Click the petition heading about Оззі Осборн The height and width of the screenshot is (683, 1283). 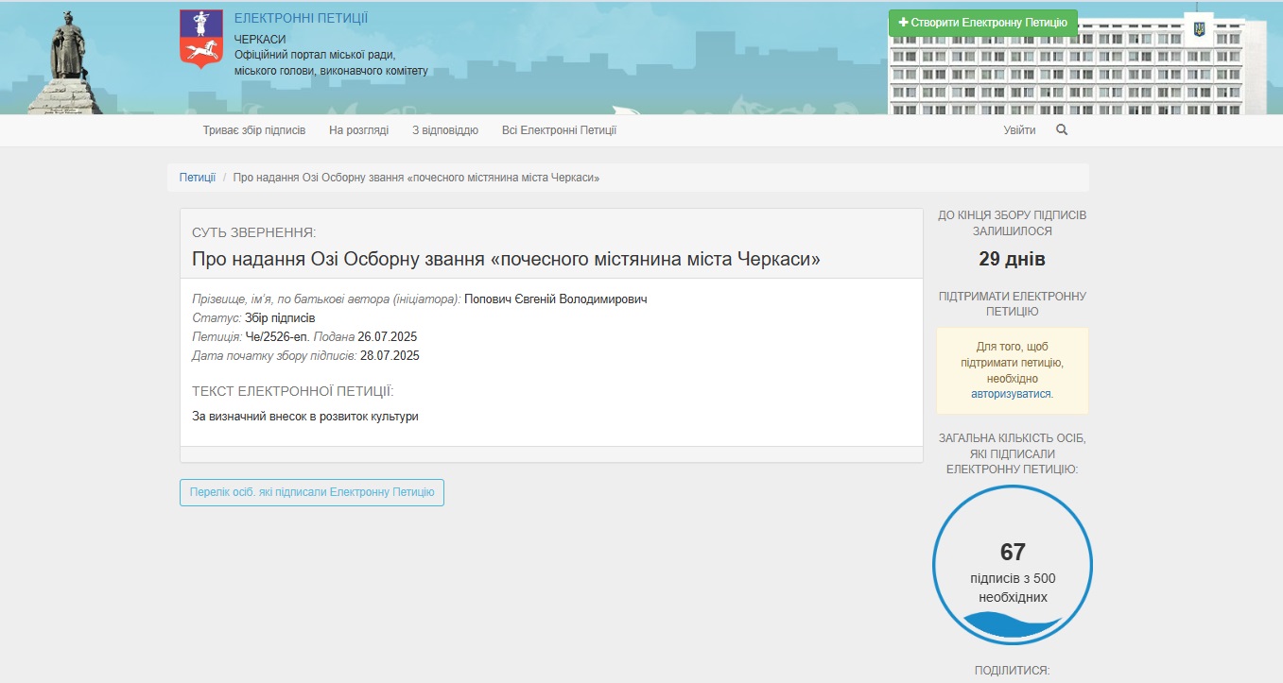506,259
